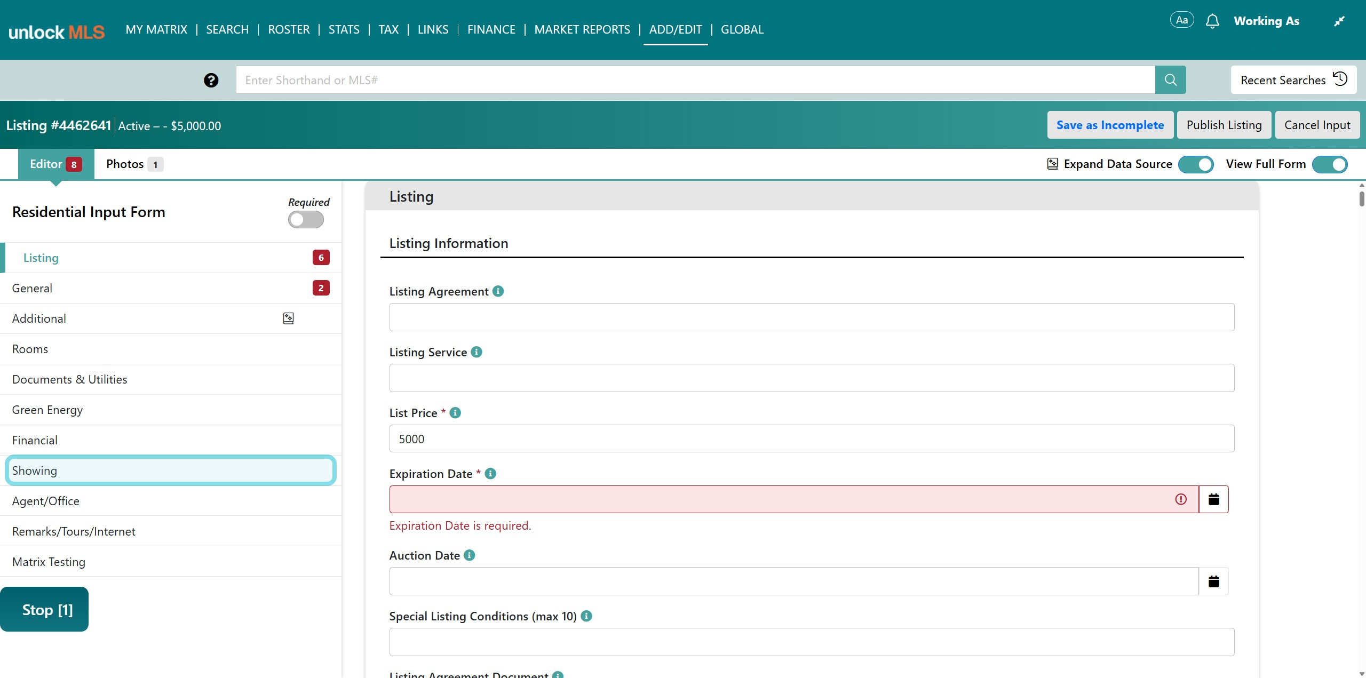Click the Auction Date input field
The height and width of the screenshot is (678, 1366).
point(794,581)
